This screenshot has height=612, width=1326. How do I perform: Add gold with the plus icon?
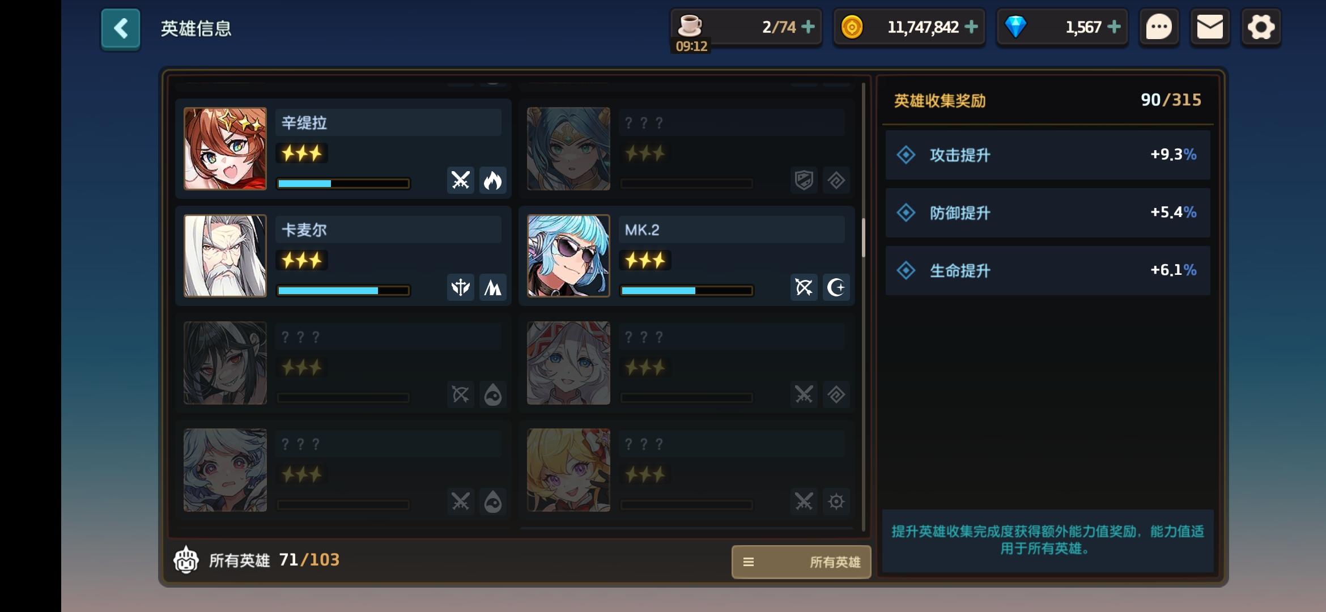(x=971, y=27)
